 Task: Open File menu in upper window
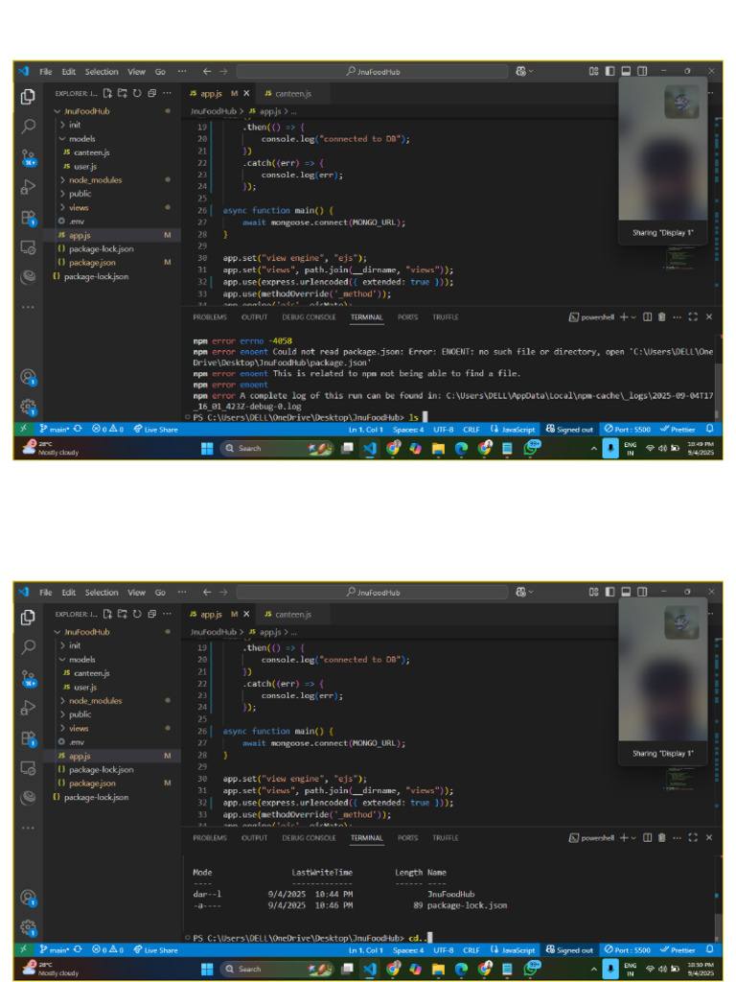click(x=46, y=71)
